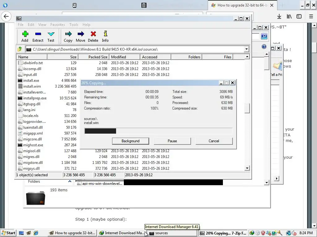The width and height of the screenshot is (317, 237).
Task: Sort by the Accessed column header
Action: (x=155, y=57)
